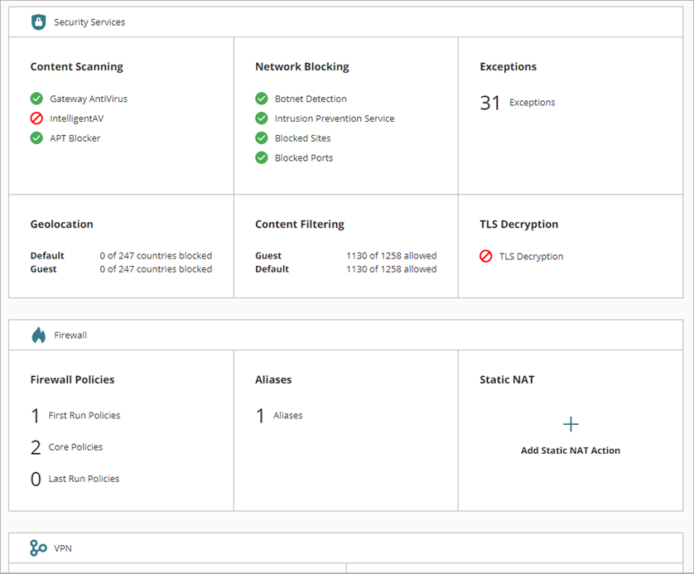694x574 pixels.
Task: Open the Geolocation settings panel
Action: (61, 224)
